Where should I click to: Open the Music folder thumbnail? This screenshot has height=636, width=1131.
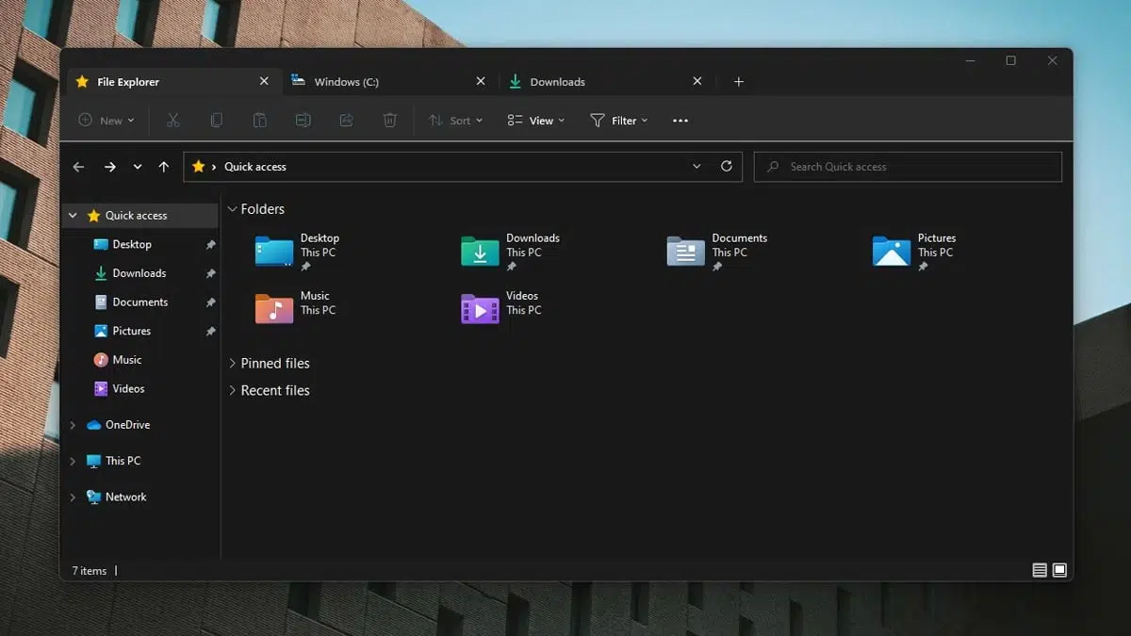point(273,308)
